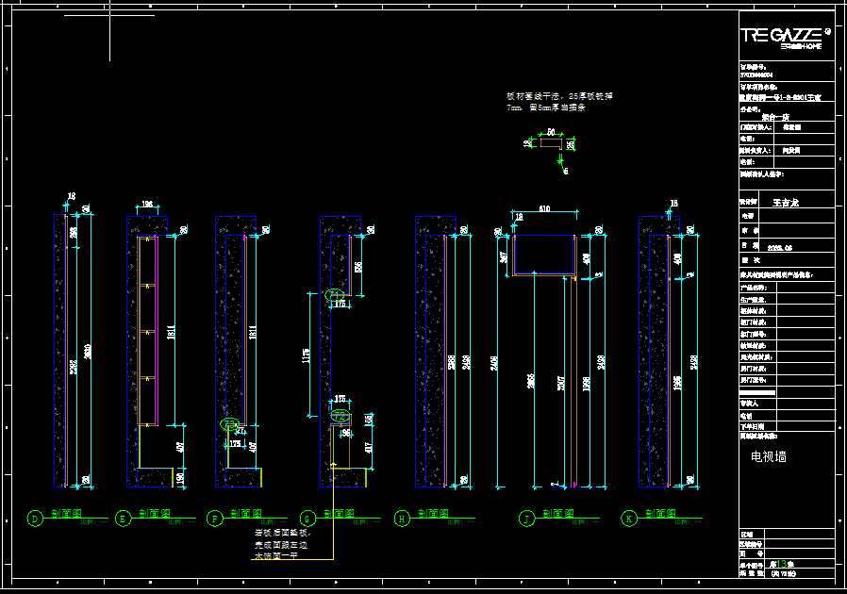
Task: Select the circled E section marker
Action: point(124,519)
